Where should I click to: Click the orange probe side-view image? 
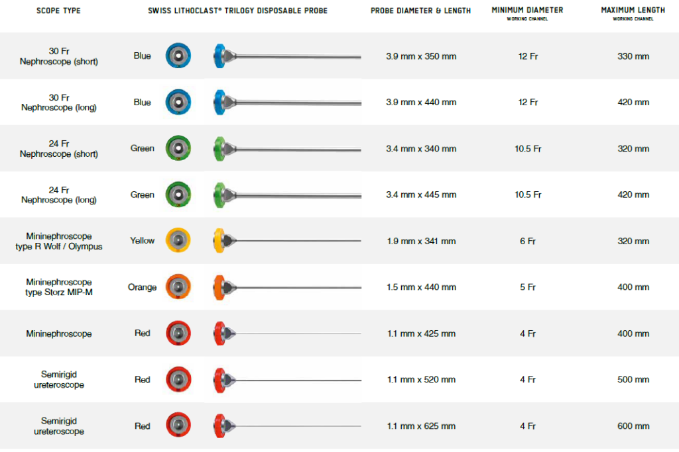286,287
